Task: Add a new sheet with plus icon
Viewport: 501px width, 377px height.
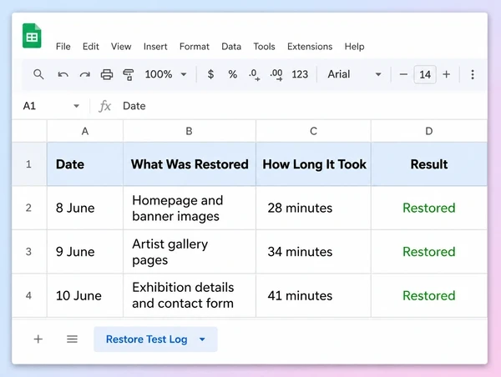Action: point(38,339)
